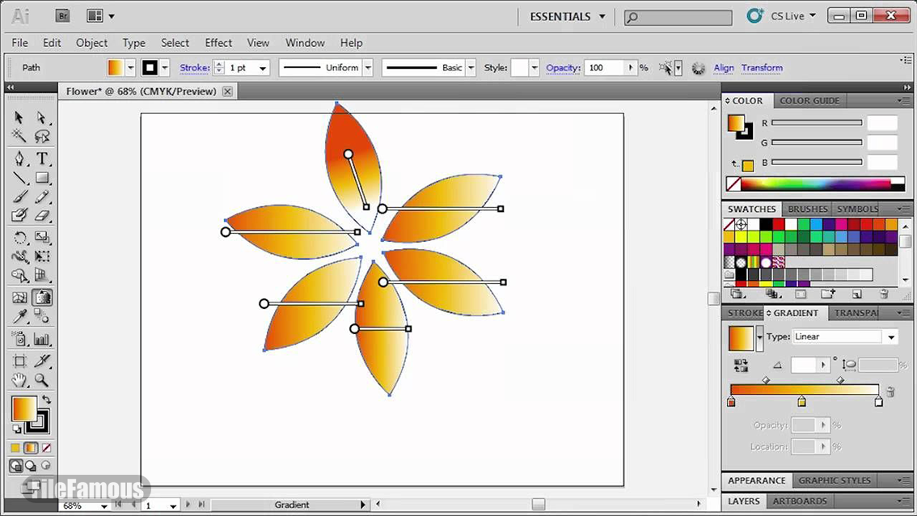Image resolution: width=917 pixels, height=516 pixels.
Task: Delete gradient stop with trash icon
Action: tap(890, 391)
